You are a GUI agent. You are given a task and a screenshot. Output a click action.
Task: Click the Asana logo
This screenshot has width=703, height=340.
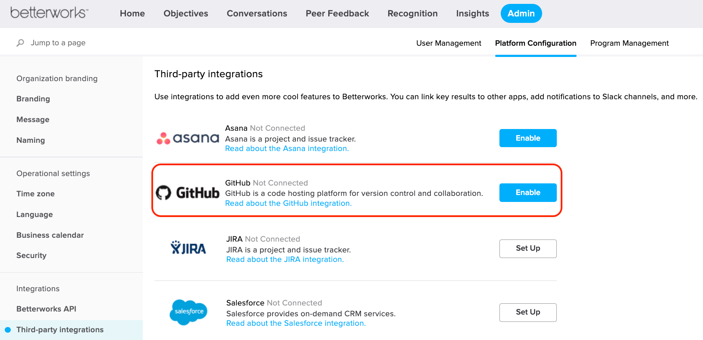pos(188,138)
